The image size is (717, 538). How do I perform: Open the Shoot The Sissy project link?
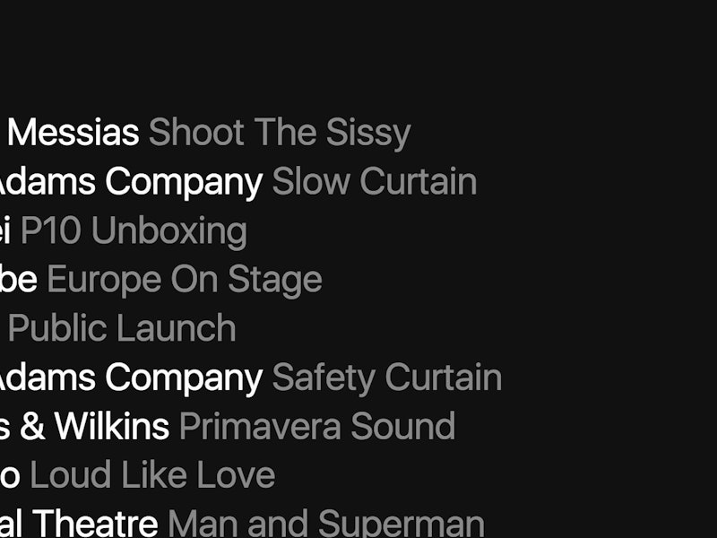tap(279, 134)
